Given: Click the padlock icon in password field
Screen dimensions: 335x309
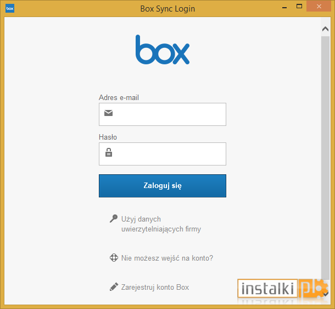Looking at the screenshot, I should pyautogui.click(x=109, y=152).
